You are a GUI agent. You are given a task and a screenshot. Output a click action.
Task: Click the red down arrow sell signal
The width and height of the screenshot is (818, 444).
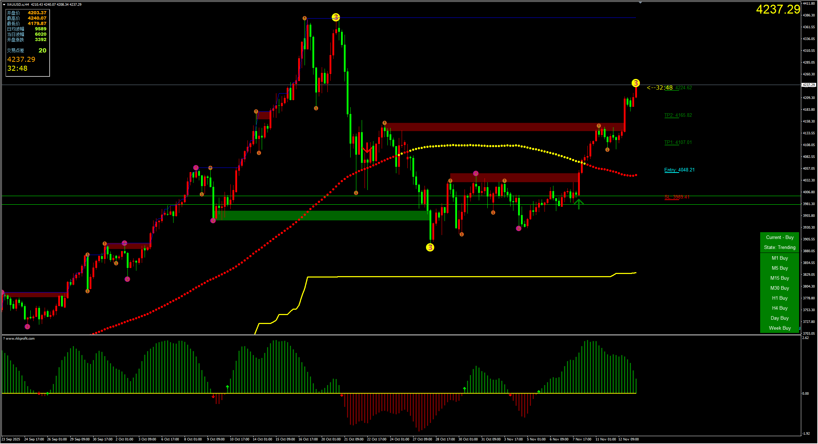(367, 148)
